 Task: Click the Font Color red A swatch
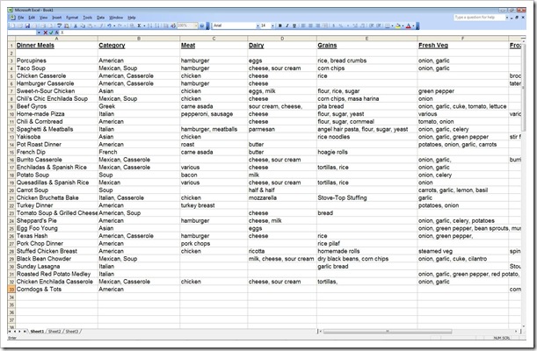[408, 25]
